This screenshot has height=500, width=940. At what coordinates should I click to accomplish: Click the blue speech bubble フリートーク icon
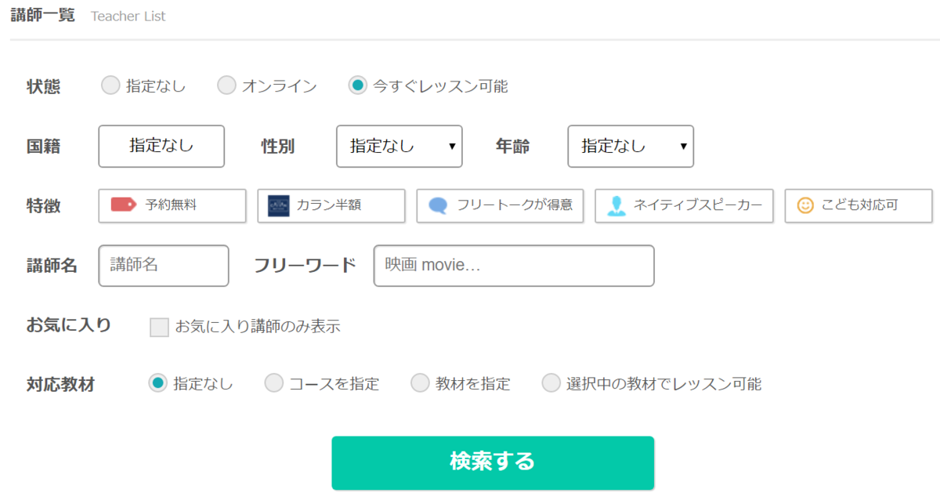[x=439, y=206]
